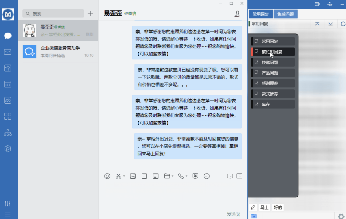Switch to the 售后问题 tab
Viewport: 346px width, 219px height.
[x=285, y=14]
